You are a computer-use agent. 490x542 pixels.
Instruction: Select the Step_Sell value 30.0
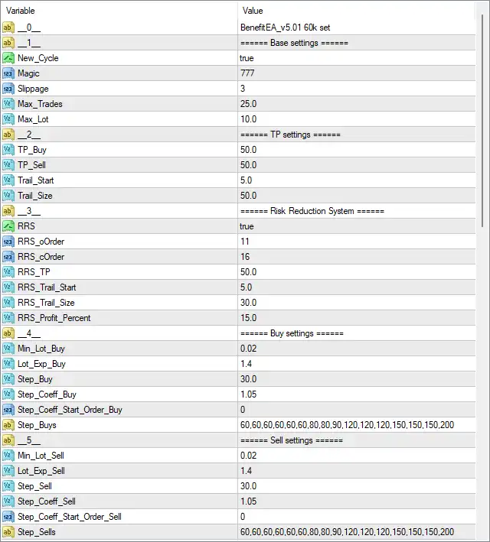(x=249, y=486)
